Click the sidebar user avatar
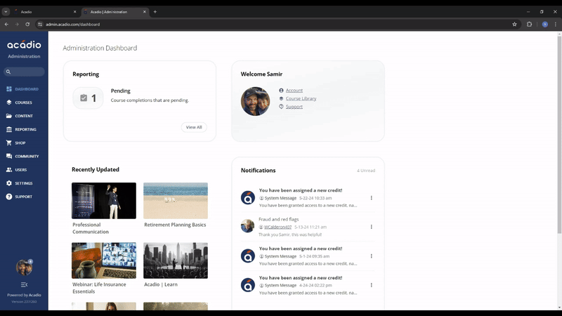The image size is (562, 316). point(24,268)
